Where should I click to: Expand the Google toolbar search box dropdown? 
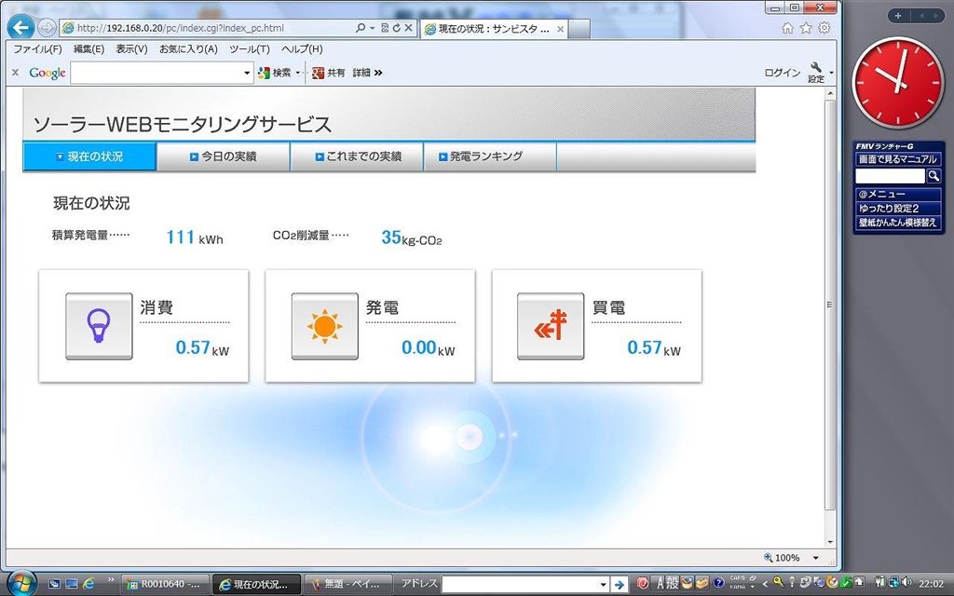(x=248, y=73)
